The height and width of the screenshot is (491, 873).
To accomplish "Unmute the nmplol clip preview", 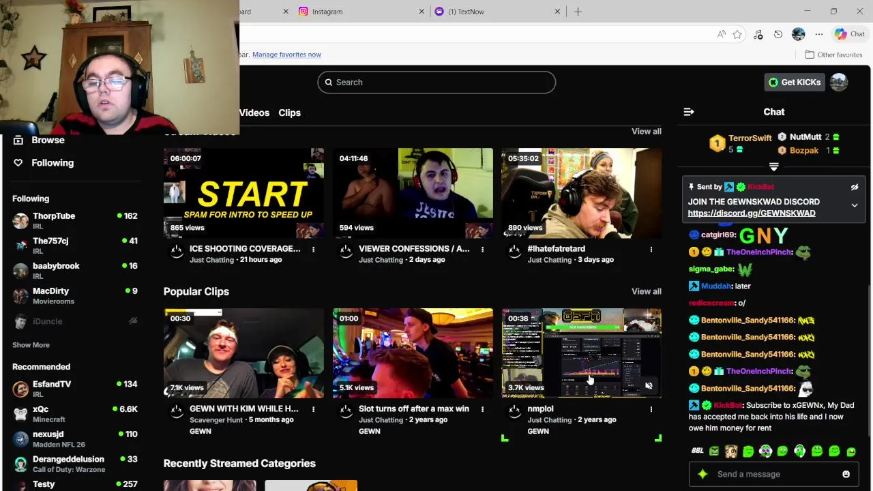I will point(649,387).
